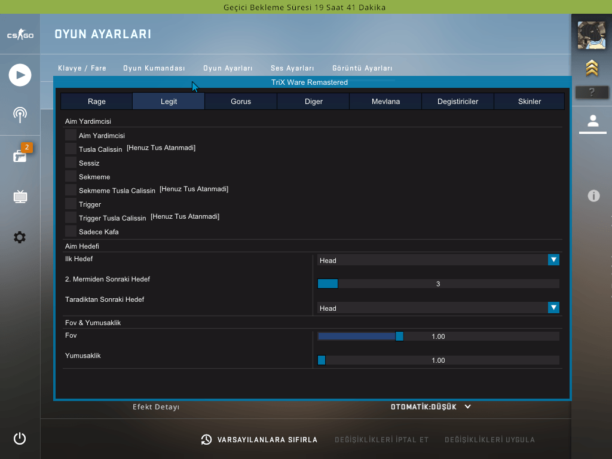The height and width of the screenshot is (459, 612).
Task: Open Ses Ayarları settings tab
Action: tap(292, 68)
